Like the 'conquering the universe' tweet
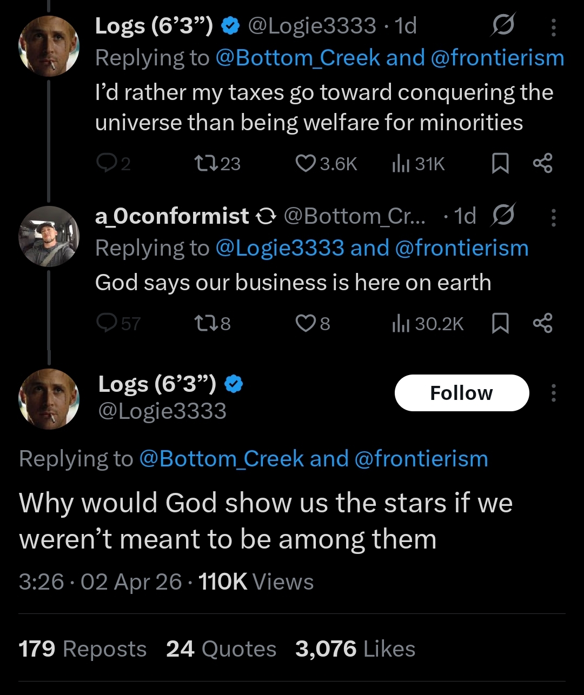The height and width of the screenshot is (695, 584). click(x=306, y=164)
